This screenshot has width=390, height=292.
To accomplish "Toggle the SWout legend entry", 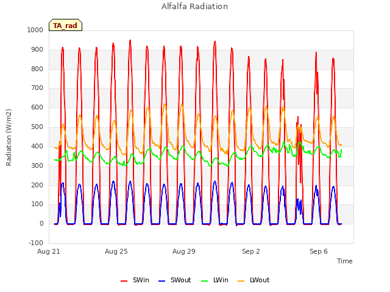I will point(174,280).
